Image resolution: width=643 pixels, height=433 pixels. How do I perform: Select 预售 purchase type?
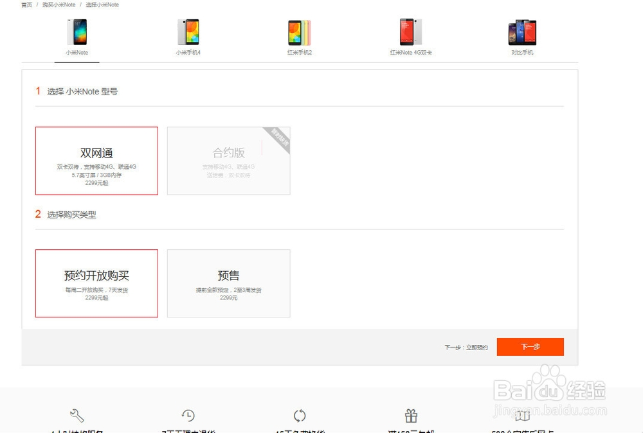[x=229, y=283]
